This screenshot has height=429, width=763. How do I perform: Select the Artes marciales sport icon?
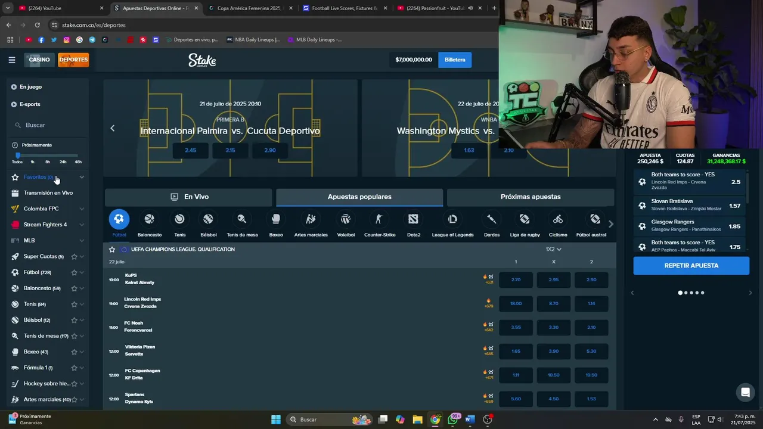point(311,219)
